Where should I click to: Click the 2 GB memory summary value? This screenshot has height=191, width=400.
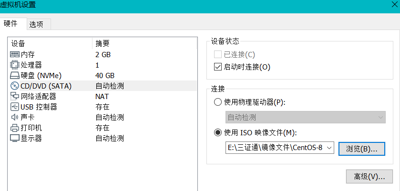coord(103,55)
